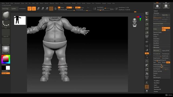The height and width of the screenshot is (97, 173).
Task: Activate the Draw mode button
Action: click(x=34, y=9)
